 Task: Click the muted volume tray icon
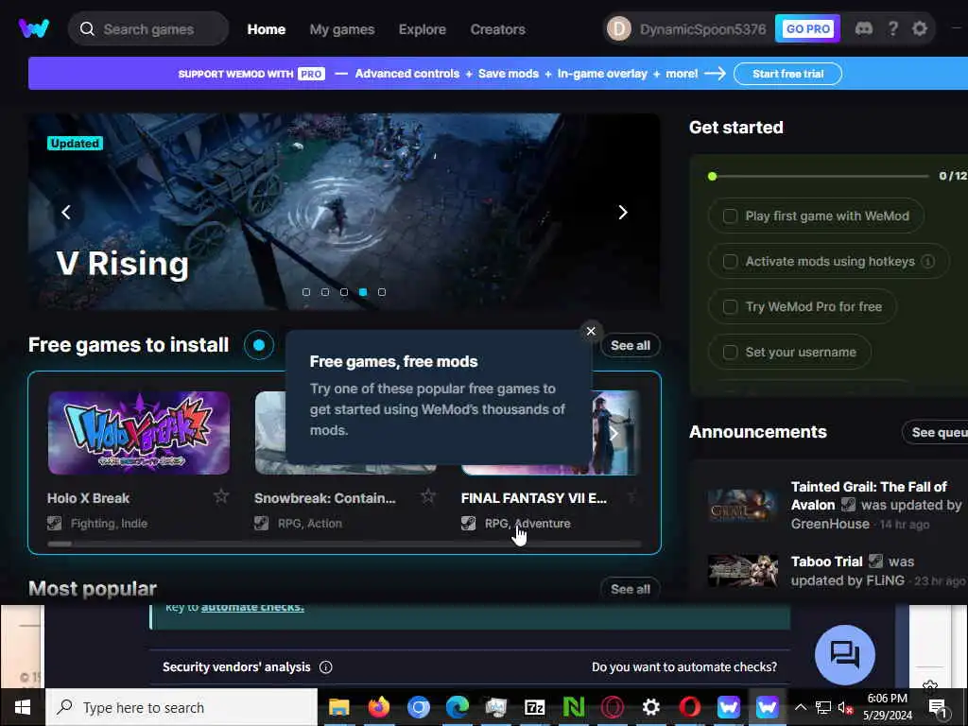[844, 707]
